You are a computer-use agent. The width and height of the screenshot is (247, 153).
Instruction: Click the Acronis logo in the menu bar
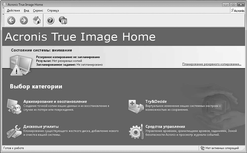tap(238, 10)
